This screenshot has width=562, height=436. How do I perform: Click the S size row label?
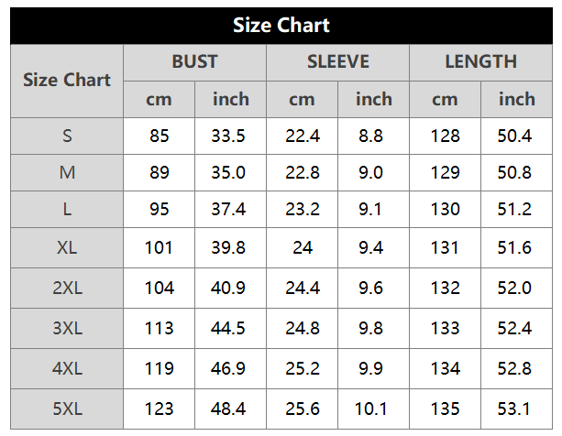coord(67,136)
